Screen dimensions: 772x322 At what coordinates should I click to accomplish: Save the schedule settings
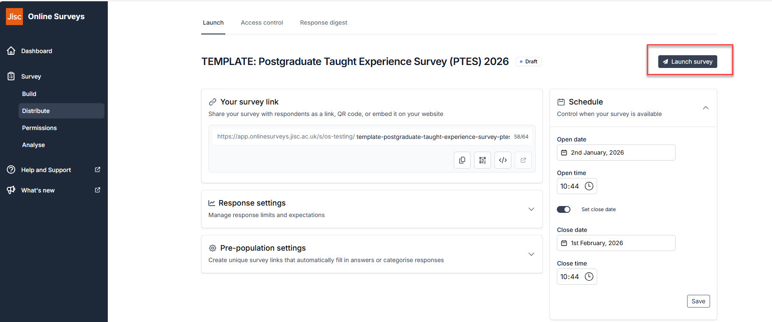[x=698, y=301]
